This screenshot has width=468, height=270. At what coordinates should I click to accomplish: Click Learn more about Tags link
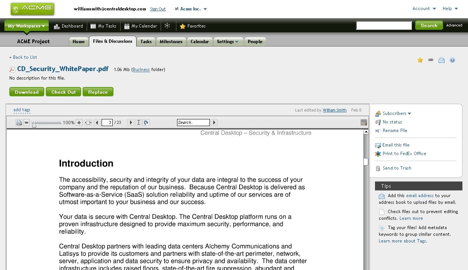click(x=403, y=241)
